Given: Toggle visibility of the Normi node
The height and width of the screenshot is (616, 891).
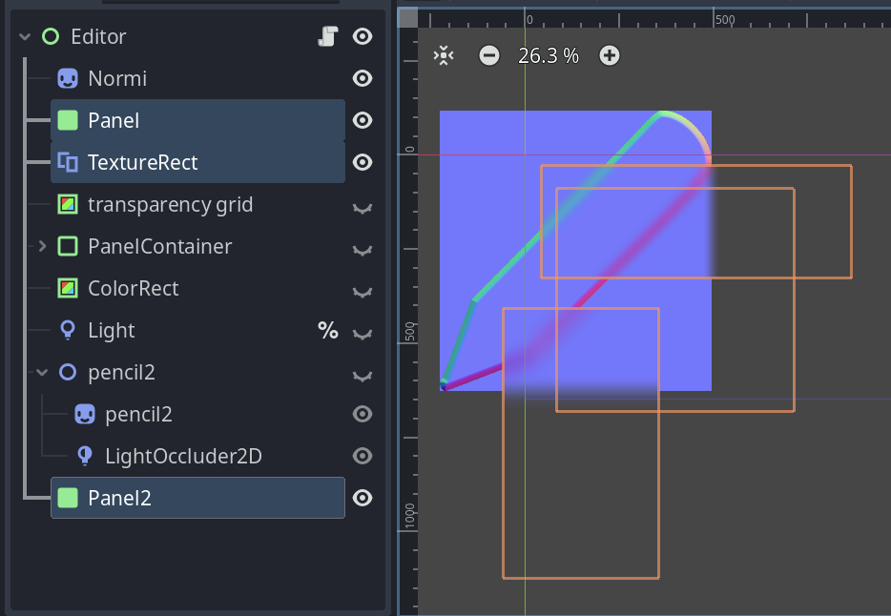Looking at the screenshot, I should [362, 78].
